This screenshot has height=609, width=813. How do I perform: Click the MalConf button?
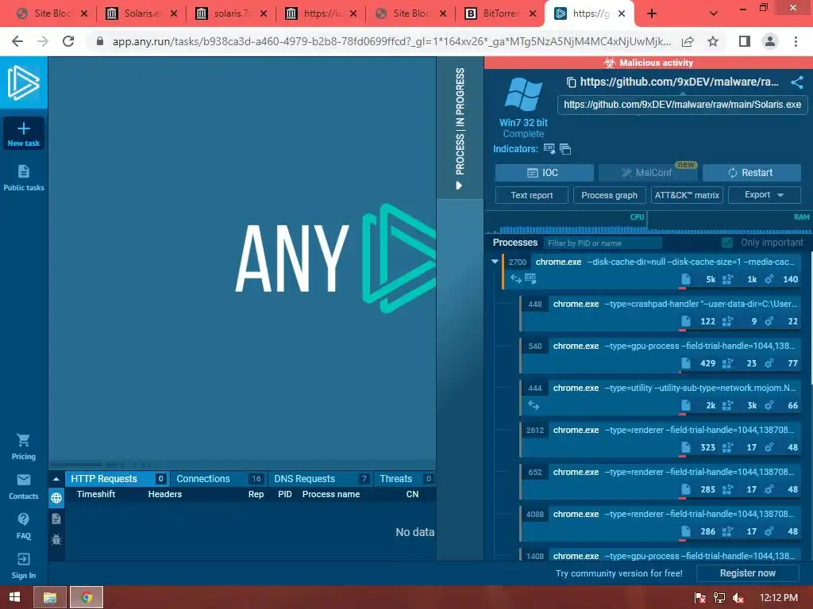648,173
